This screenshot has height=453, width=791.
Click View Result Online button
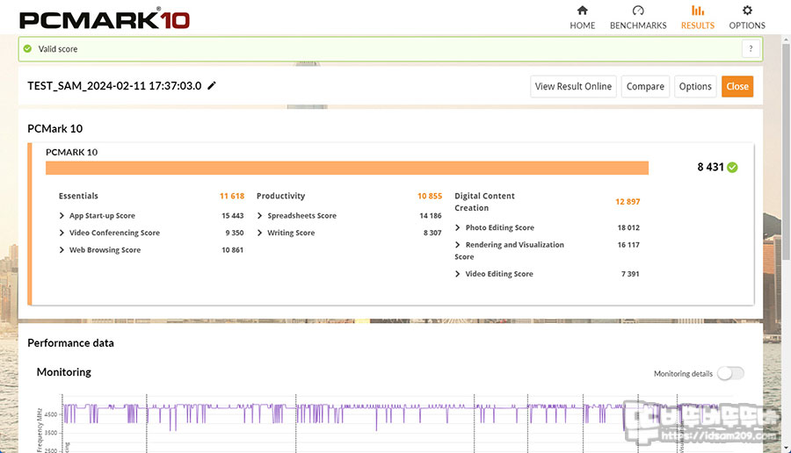coord(573,86)
